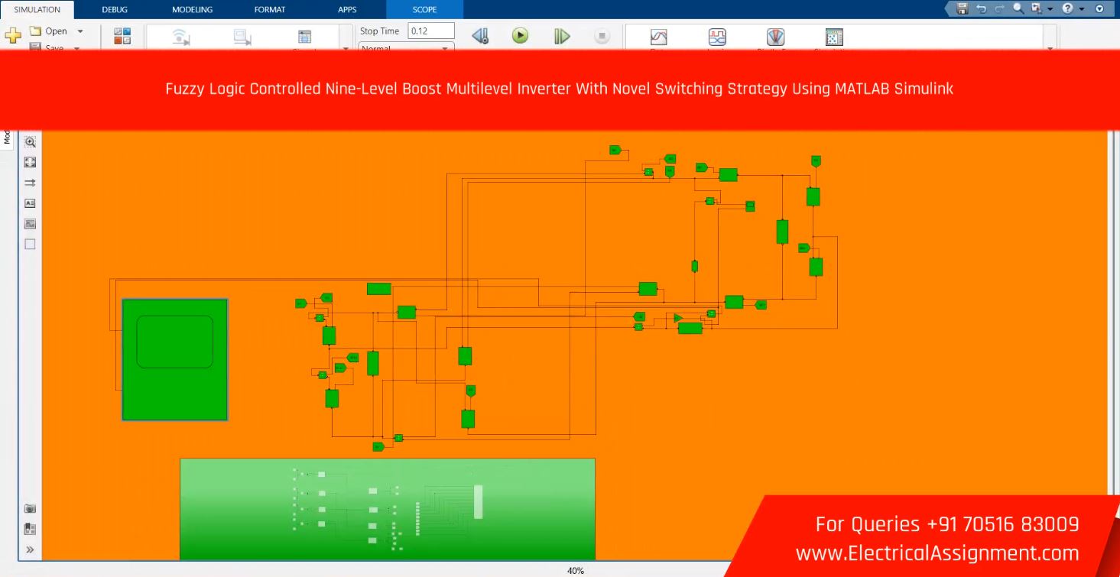The height and width of the screenshot is (577, 1120).
Task: Select the large green scope block
Action: pos(175,359)
